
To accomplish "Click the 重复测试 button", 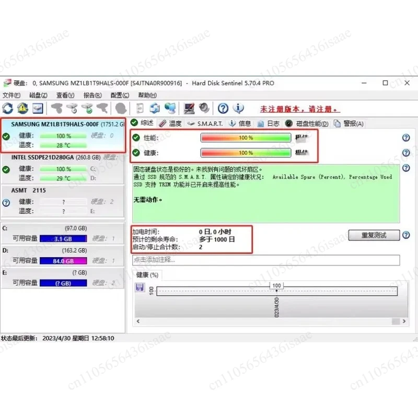I will [374, 235].
